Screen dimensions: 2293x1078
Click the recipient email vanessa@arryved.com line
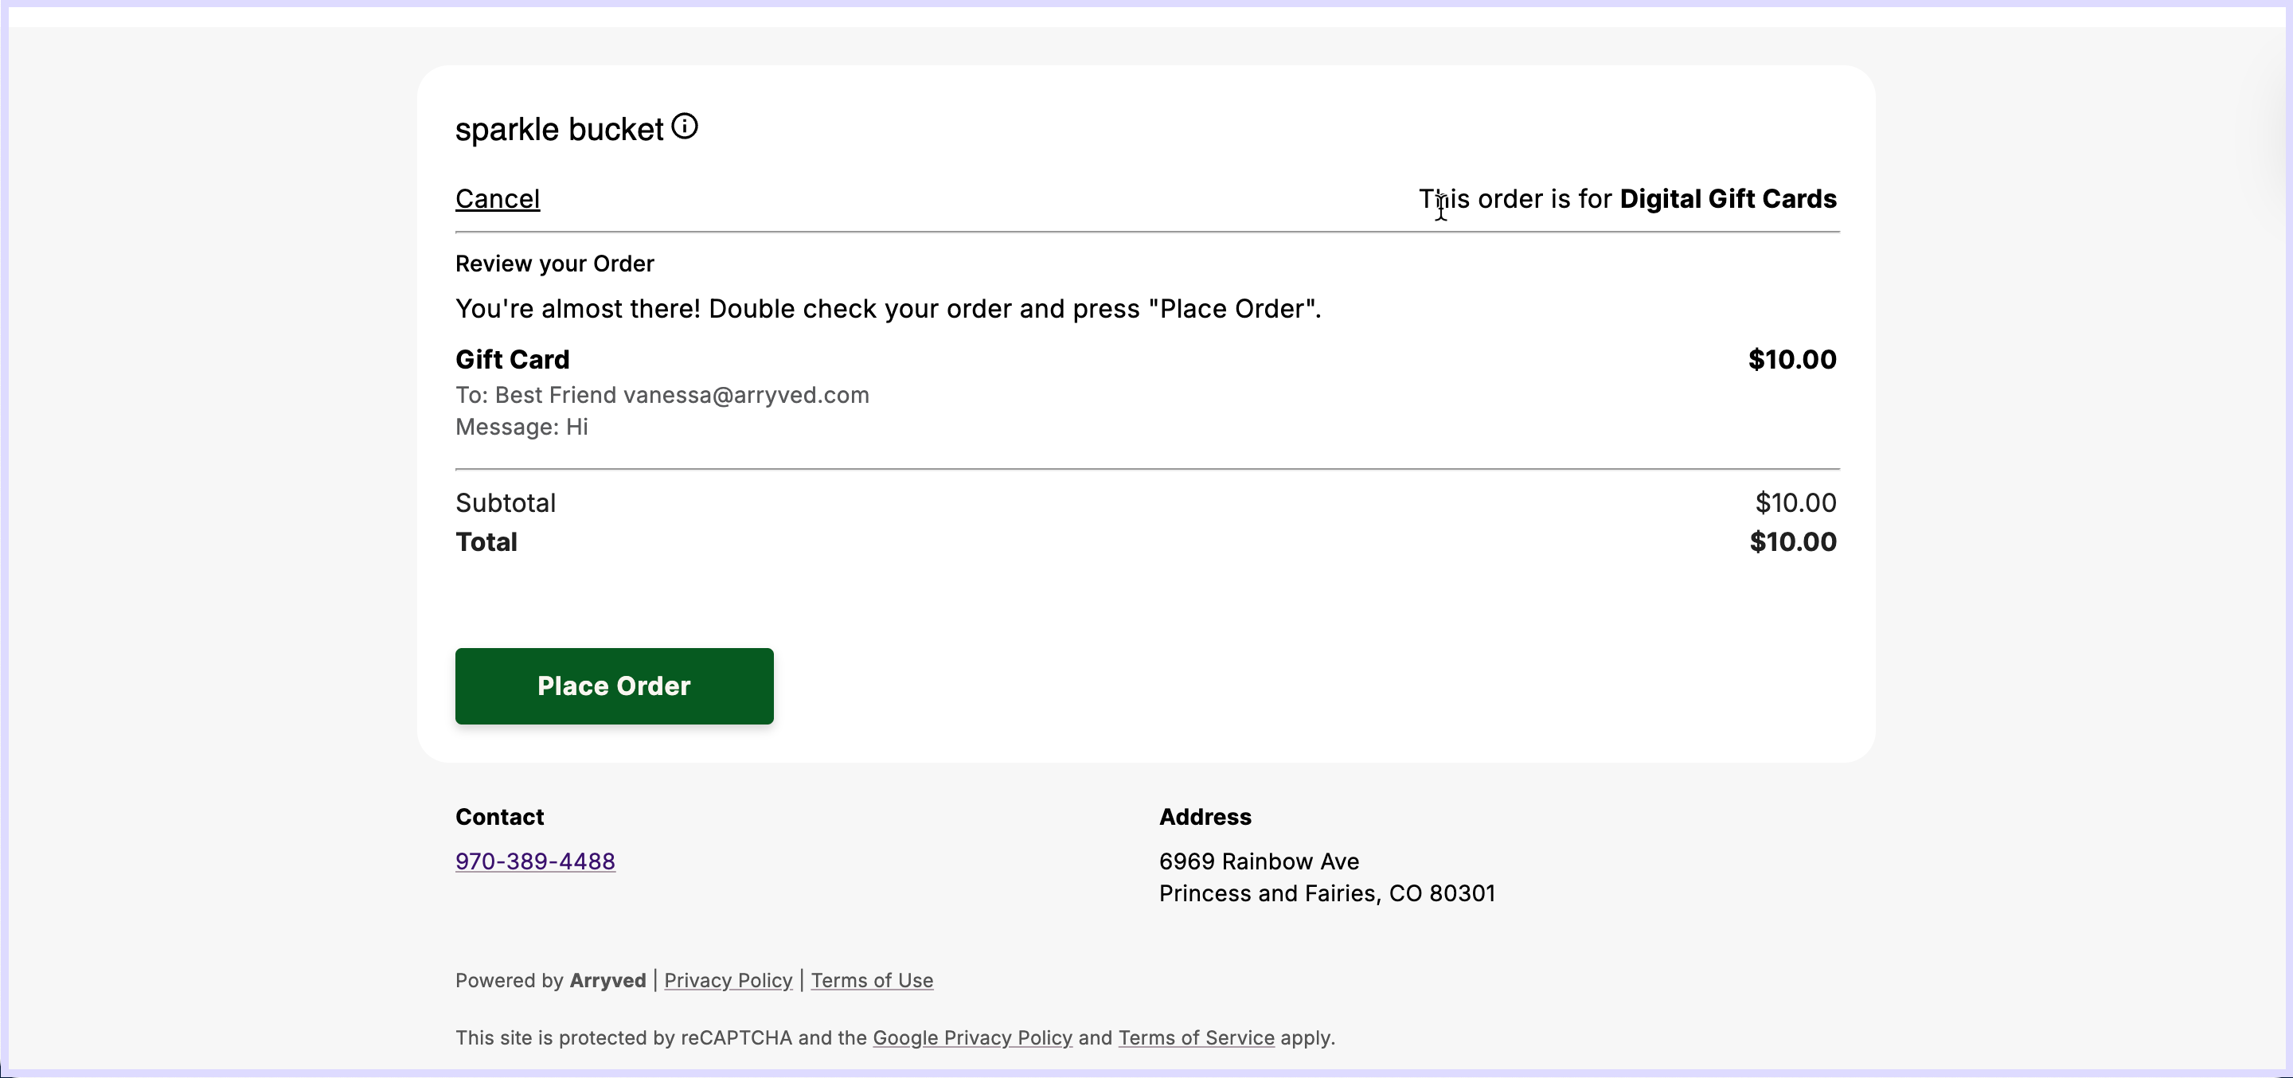pos(662,395)
